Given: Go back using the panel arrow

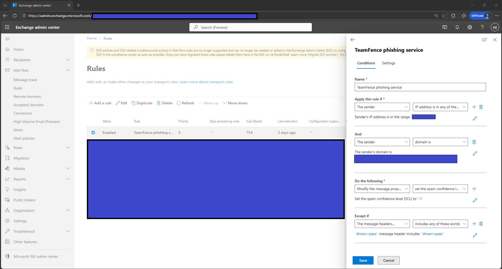Looking at the screenshot, I should (x=353, y=40).
